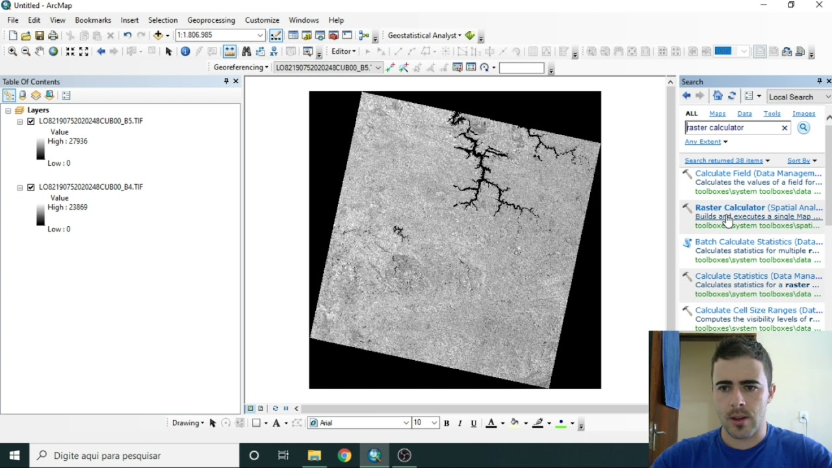Run search with magnifier button
Image resolution: width=832 pixels, height=468 pixels.
pos(803,127)
